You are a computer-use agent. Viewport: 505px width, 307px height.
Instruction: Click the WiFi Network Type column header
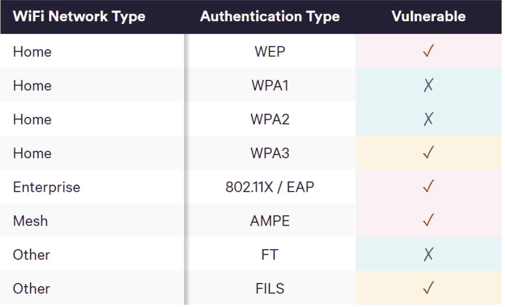coord(79,17)
